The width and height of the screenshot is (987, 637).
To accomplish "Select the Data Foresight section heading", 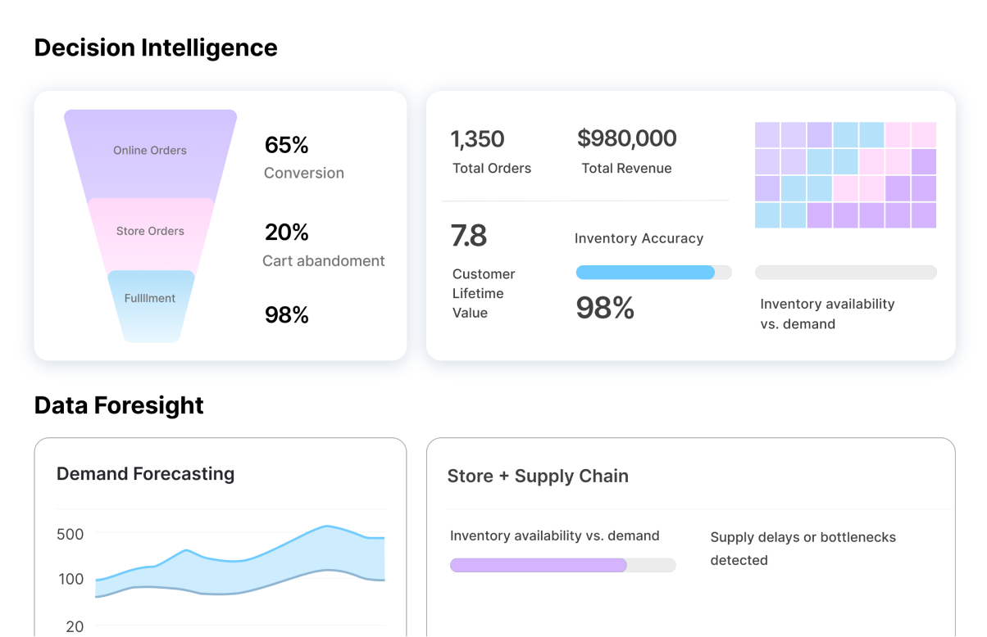I will coord(119,405).
